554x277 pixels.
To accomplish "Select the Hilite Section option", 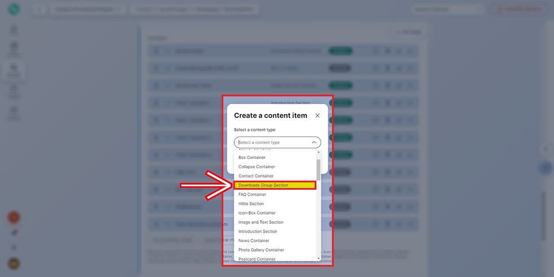I will [251, 204].
